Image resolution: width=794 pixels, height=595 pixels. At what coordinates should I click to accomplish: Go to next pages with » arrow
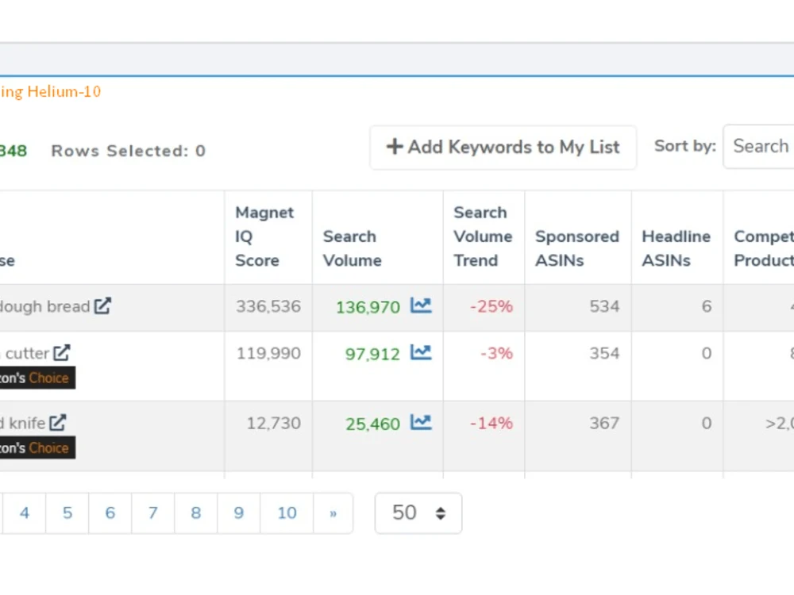point(333,513)
